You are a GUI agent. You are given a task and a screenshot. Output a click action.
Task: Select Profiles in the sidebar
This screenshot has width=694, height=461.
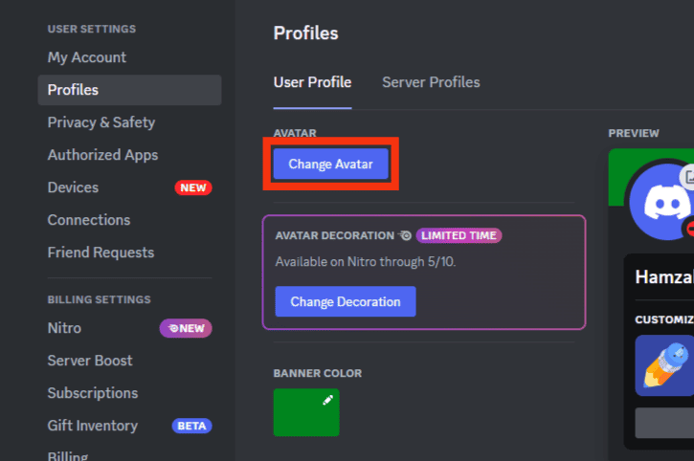129,90
